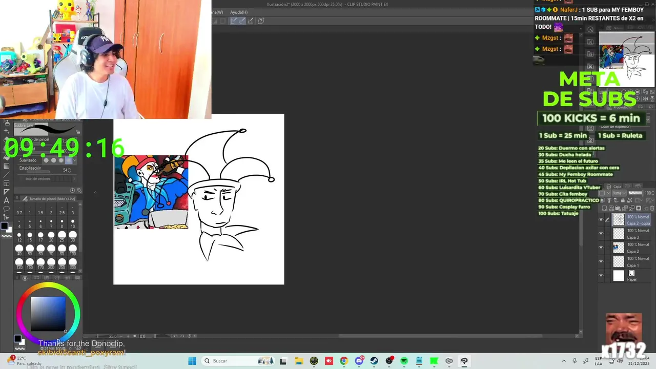
Task: Select the Tamaño del pincel panel tab
Action: pos(49,198)
